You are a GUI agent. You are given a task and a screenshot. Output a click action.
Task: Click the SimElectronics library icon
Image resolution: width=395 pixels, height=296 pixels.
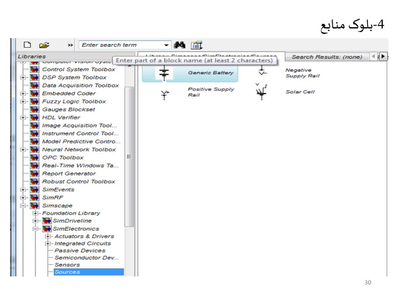coord(47,229)
